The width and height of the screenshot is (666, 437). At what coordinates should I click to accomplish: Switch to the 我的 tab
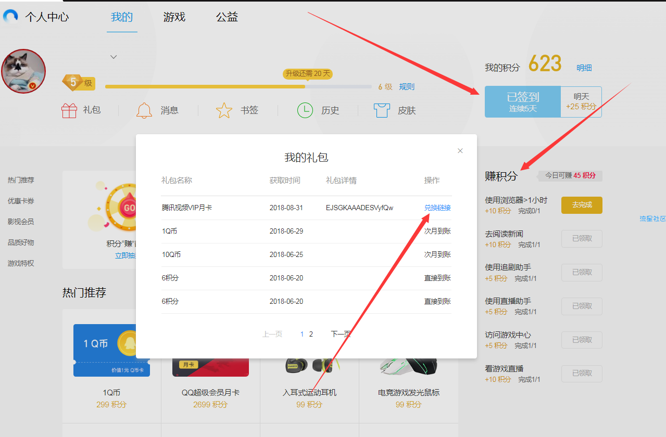pos(122,17)
